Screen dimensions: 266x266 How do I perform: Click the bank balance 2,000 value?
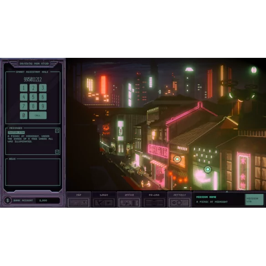click(x=43, y=200)
